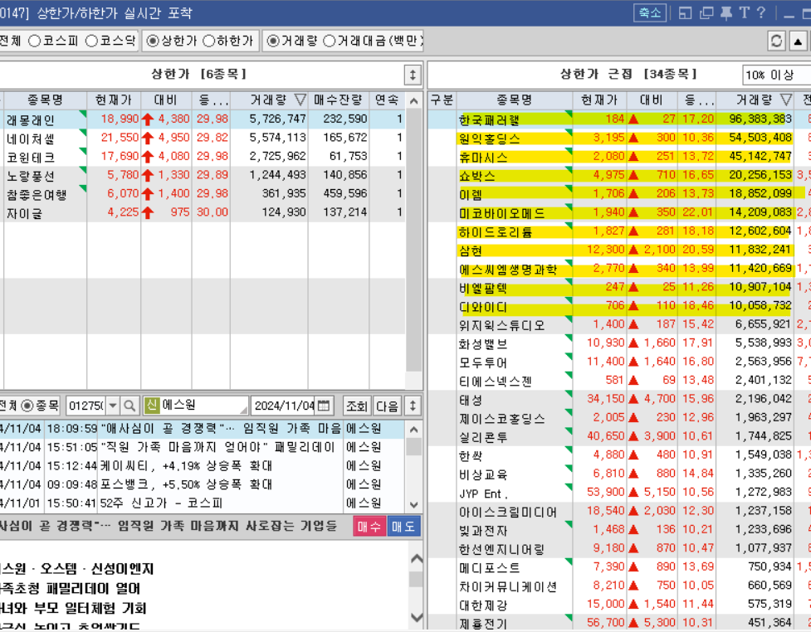Click the stock code input field 01275

click(86, 406)
